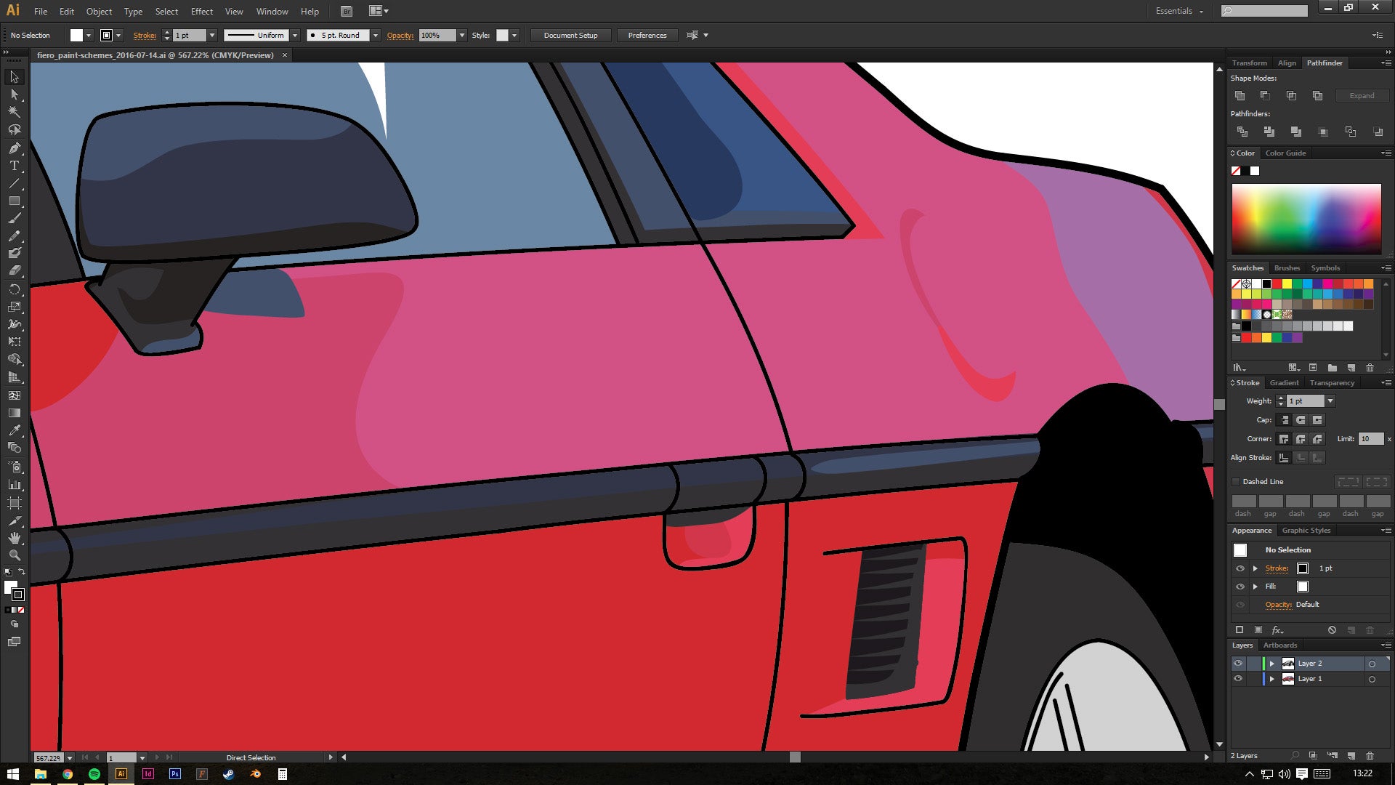This screenshot has height=785, width=1395.
Task: Select the Selection tool (black arrow)
Action: point(14,77)
